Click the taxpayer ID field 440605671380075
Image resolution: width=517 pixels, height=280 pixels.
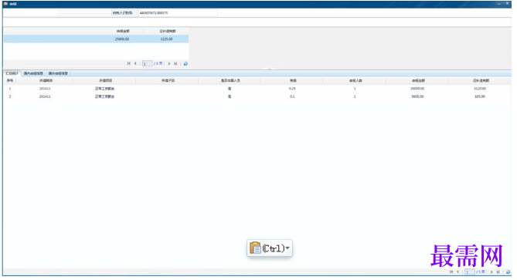point(178,13)
